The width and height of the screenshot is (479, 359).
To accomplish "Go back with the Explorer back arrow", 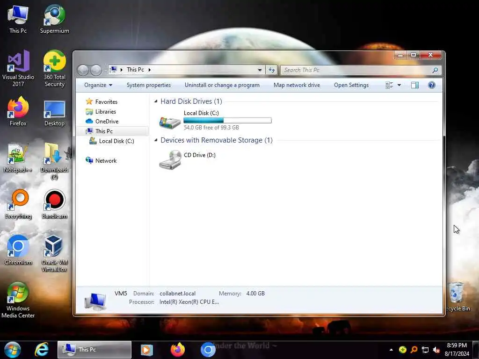I will click(x=83, y=70).
